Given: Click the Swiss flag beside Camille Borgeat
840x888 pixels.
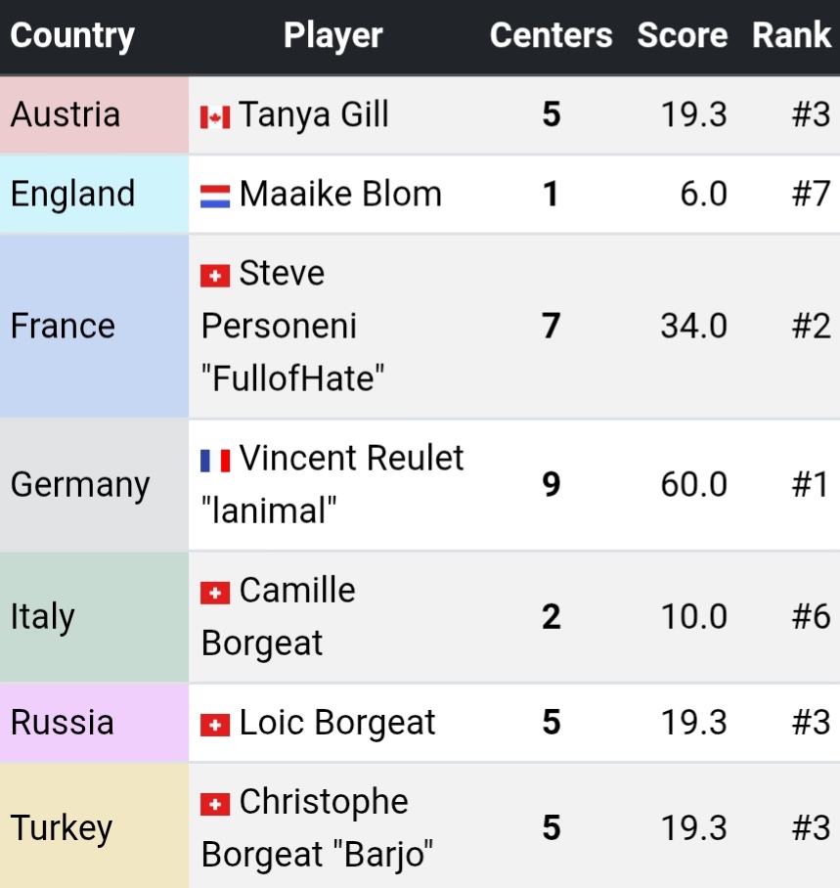Looking at the screenshot, I should pyautogui.click(x=215, y=593).
